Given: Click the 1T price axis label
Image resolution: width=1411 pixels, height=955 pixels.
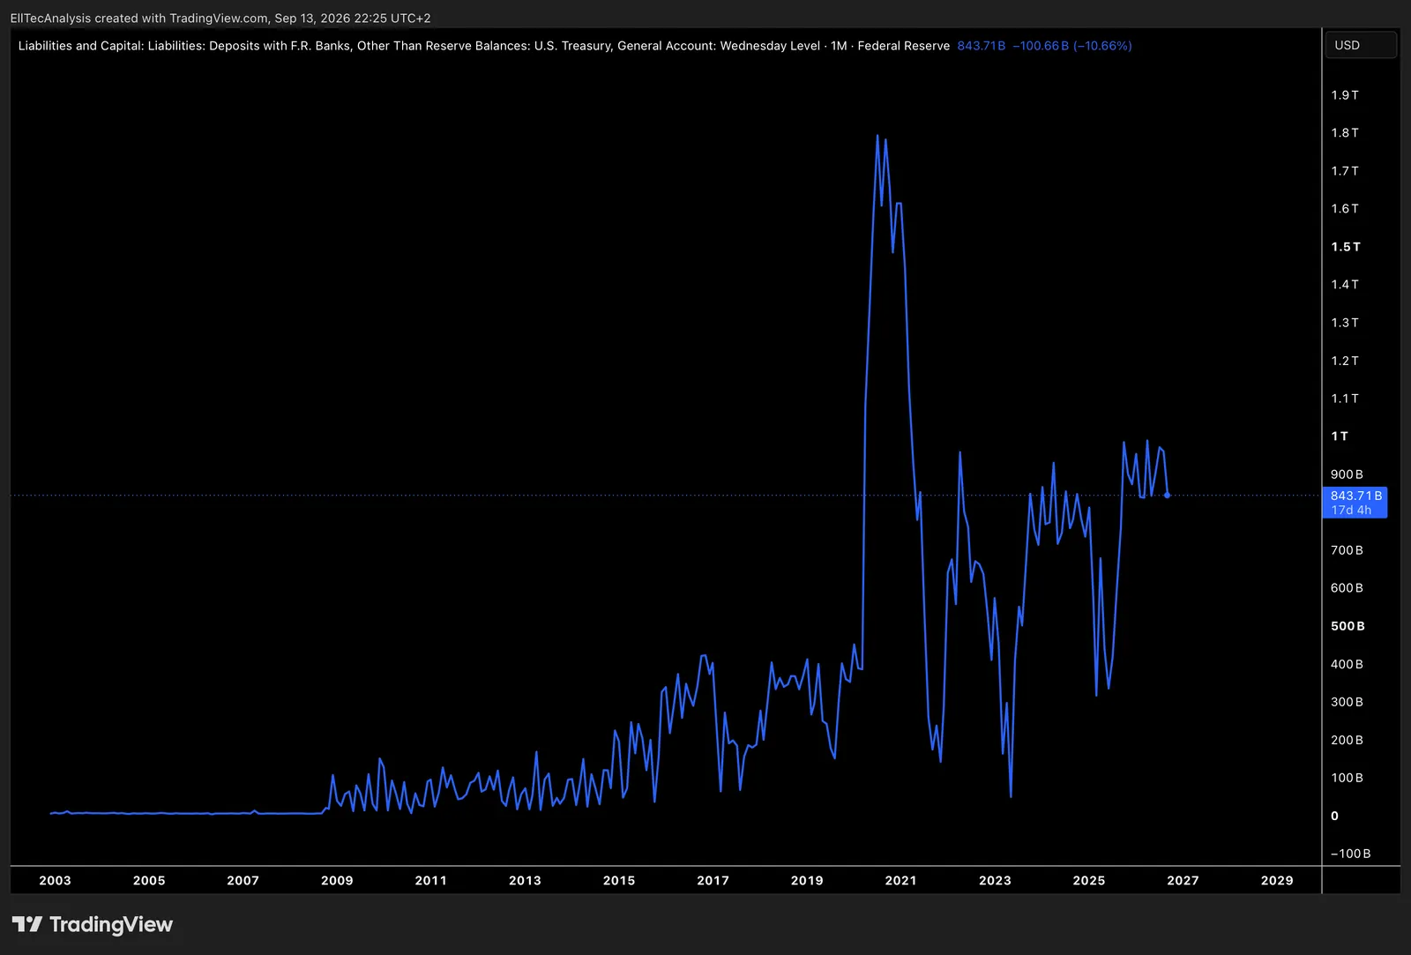Looking at the screenshot, I should pyautogui.click(x=1340, y=436).
